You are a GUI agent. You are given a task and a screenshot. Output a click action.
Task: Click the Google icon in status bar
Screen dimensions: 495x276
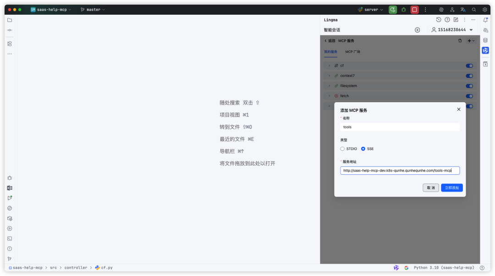pos(406,268)
